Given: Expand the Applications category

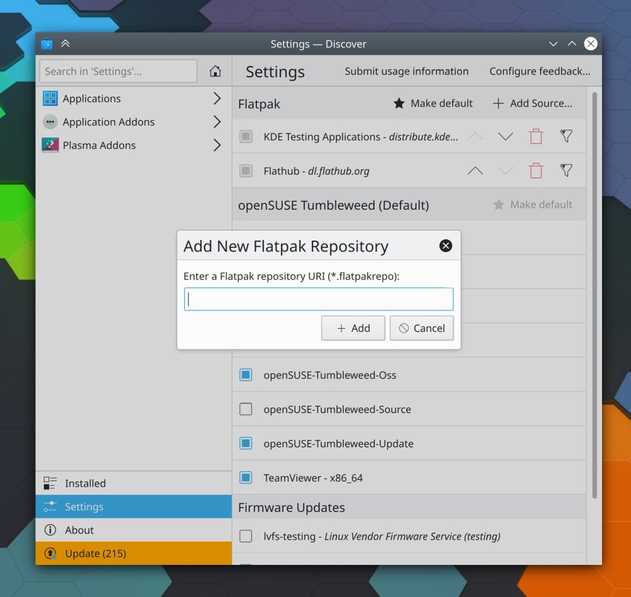Looking at the screenshot, I should (216, 99).
